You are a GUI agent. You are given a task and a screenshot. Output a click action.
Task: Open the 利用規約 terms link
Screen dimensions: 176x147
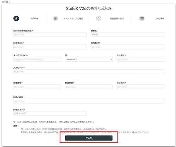(43, 122)
